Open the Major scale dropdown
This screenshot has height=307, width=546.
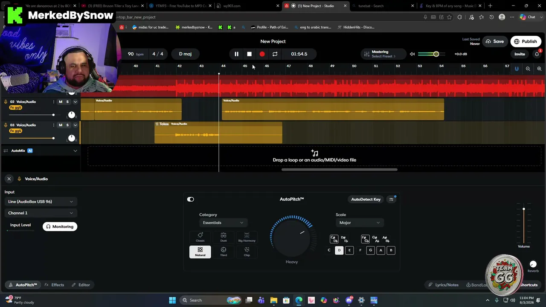(x=360, y=223)
